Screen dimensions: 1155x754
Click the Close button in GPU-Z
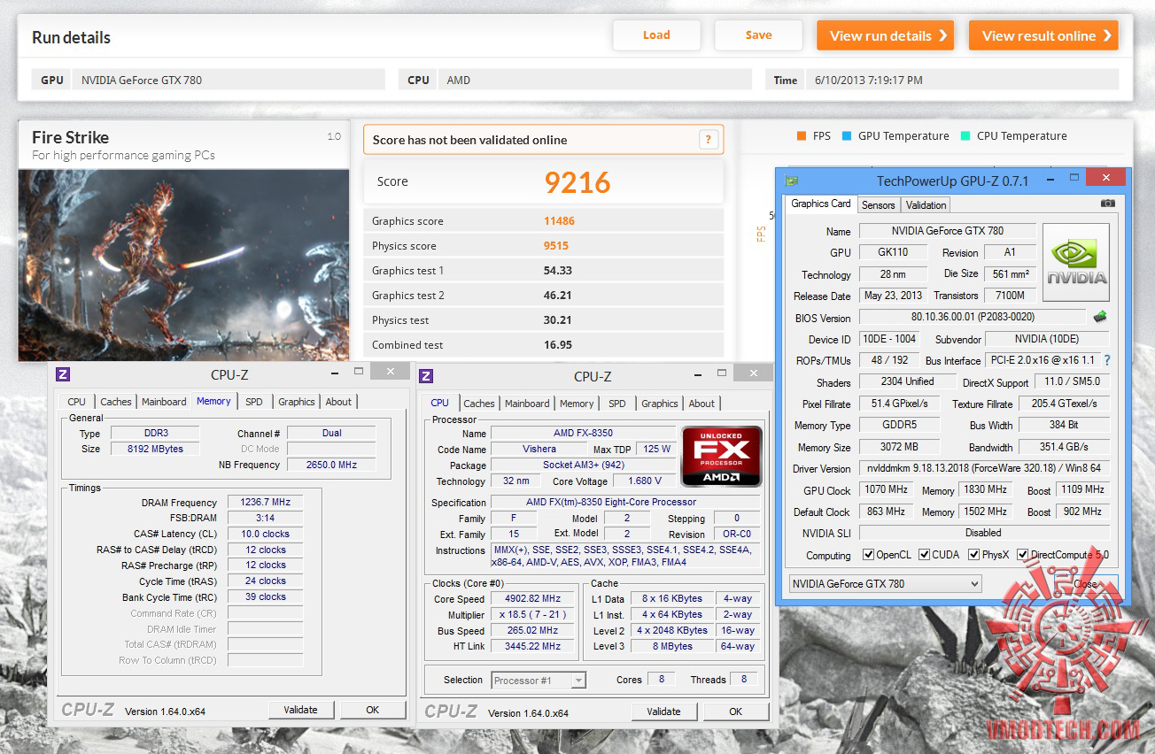[x=1086, y=584]
